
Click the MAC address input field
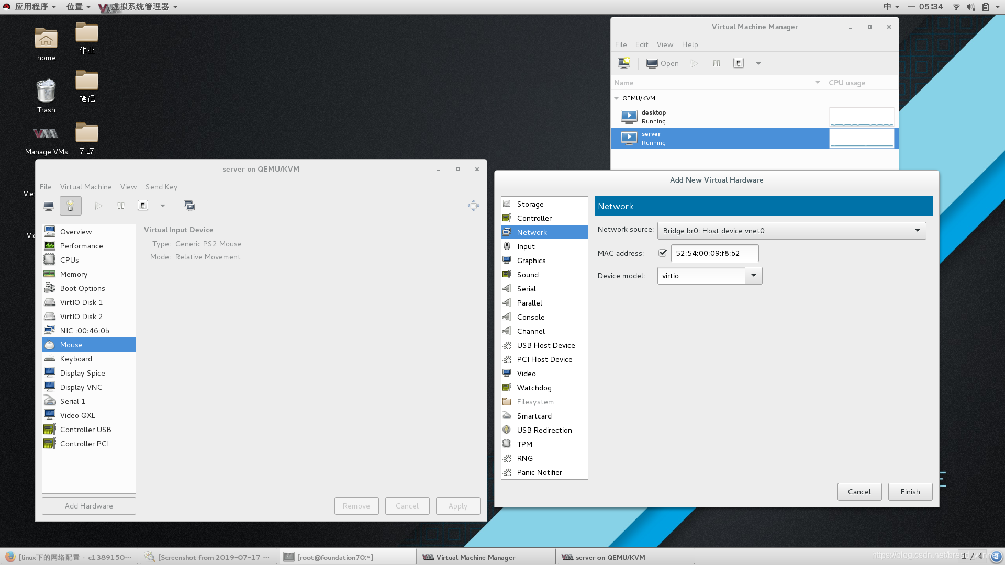click(x=714, y=253)
